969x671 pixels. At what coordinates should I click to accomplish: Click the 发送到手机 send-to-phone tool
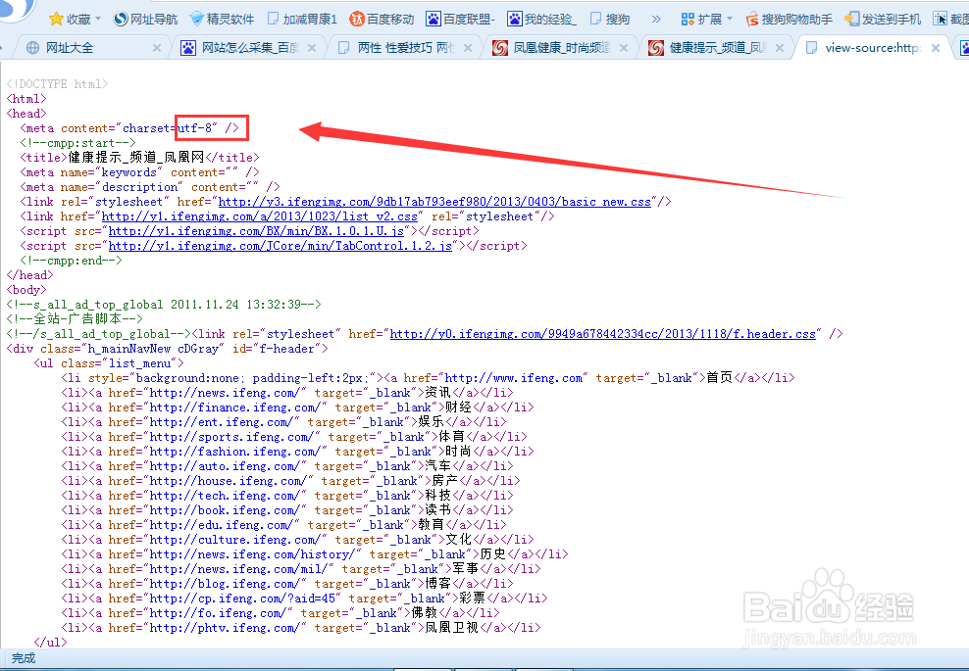click(x=883, y=20)
